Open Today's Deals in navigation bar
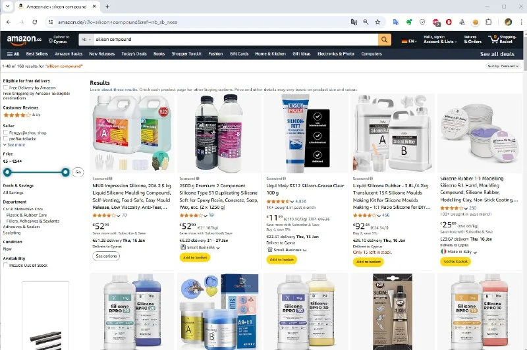This screenshot has width=527, height=350. tap(134, 54)
